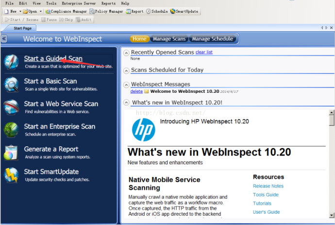This screenshot has width=335, height=225.
Task: Open the Help menu
Action: point(125,3)
